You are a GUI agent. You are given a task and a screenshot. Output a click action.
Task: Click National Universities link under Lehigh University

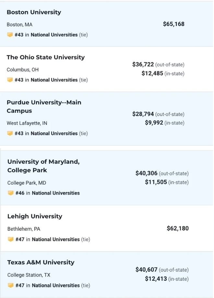tap(56, 240)
